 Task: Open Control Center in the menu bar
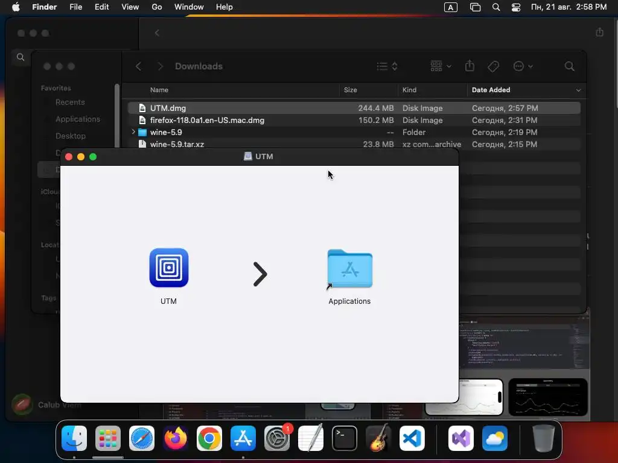coord(516,7)
